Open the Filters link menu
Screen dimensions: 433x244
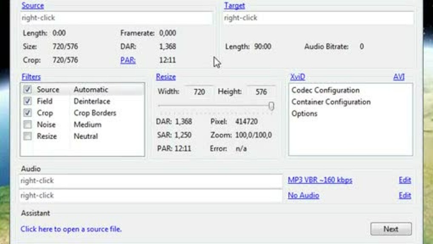tap(31, 77)
